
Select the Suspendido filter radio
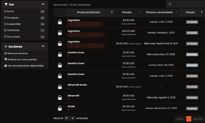(x=5, y=24)
